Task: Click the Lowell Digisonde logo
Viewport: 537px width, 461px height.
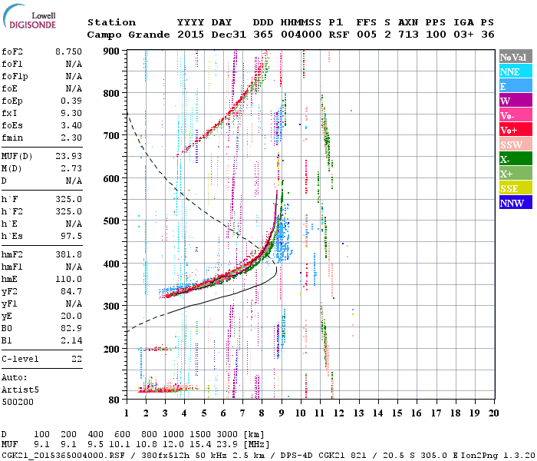Action: [x=29, y=17]
